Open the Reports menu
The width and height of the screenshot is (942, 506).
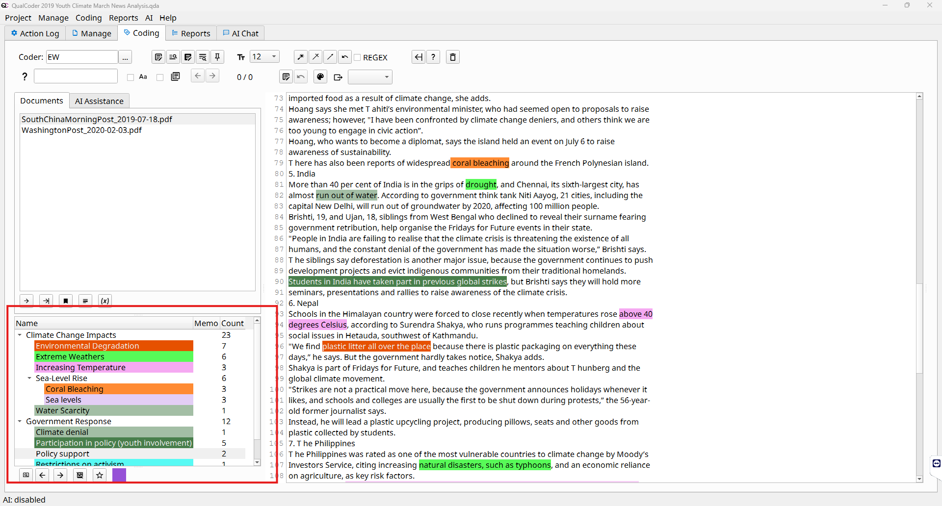click(123, 18)
